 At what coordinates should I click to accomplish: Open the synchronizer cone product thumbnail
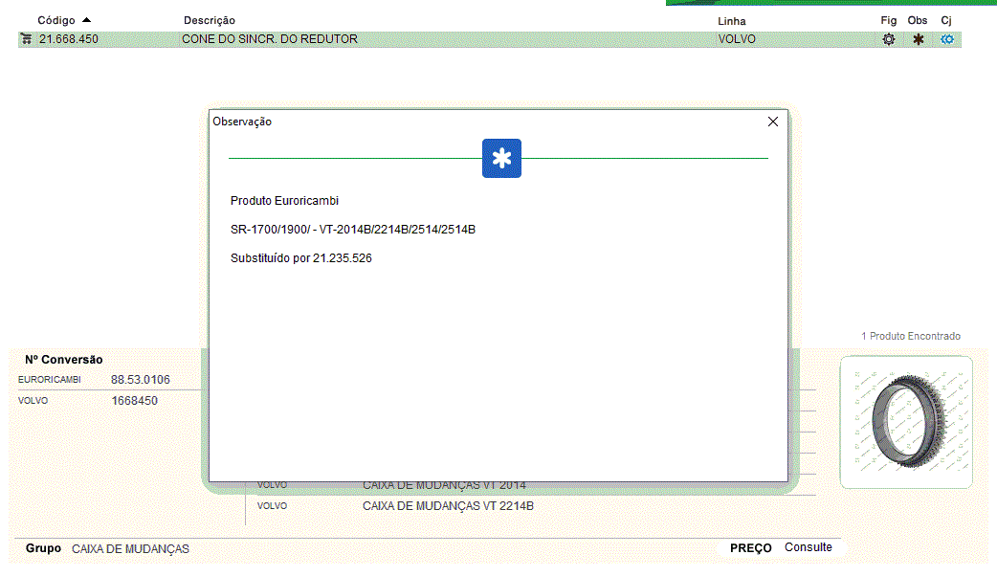pyautogui.click(x=905, y=422)
